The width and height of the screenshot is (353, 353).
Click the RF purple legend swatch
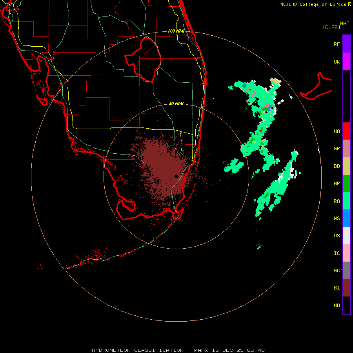click(x=346, y=44)
